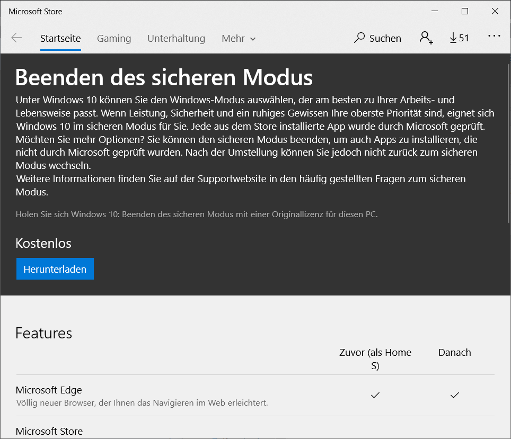This screenshot has width=511, height=439.
Task: Click the 'Beenden des sicheren Modus' title
Action: pyautogui.click(x=164, y=77)
